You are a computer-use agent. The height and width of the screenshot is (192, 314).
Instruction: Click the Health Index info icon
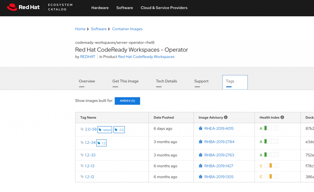point(282,117)
